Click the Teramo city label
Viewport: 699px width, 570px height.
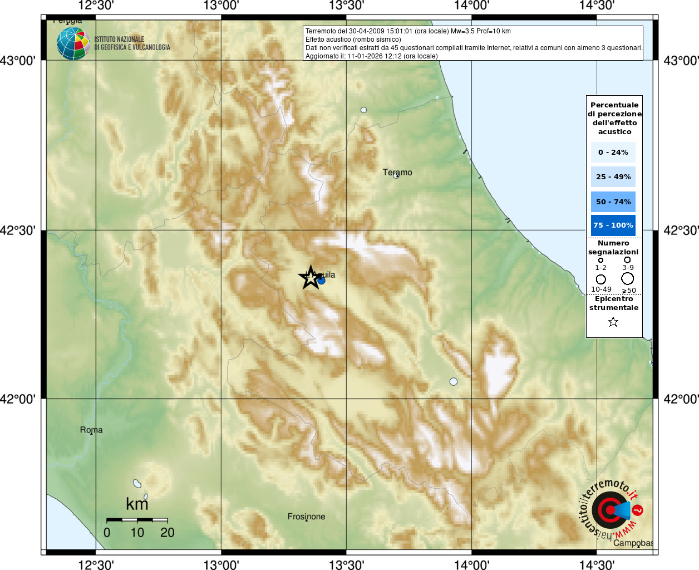[397, 172]
